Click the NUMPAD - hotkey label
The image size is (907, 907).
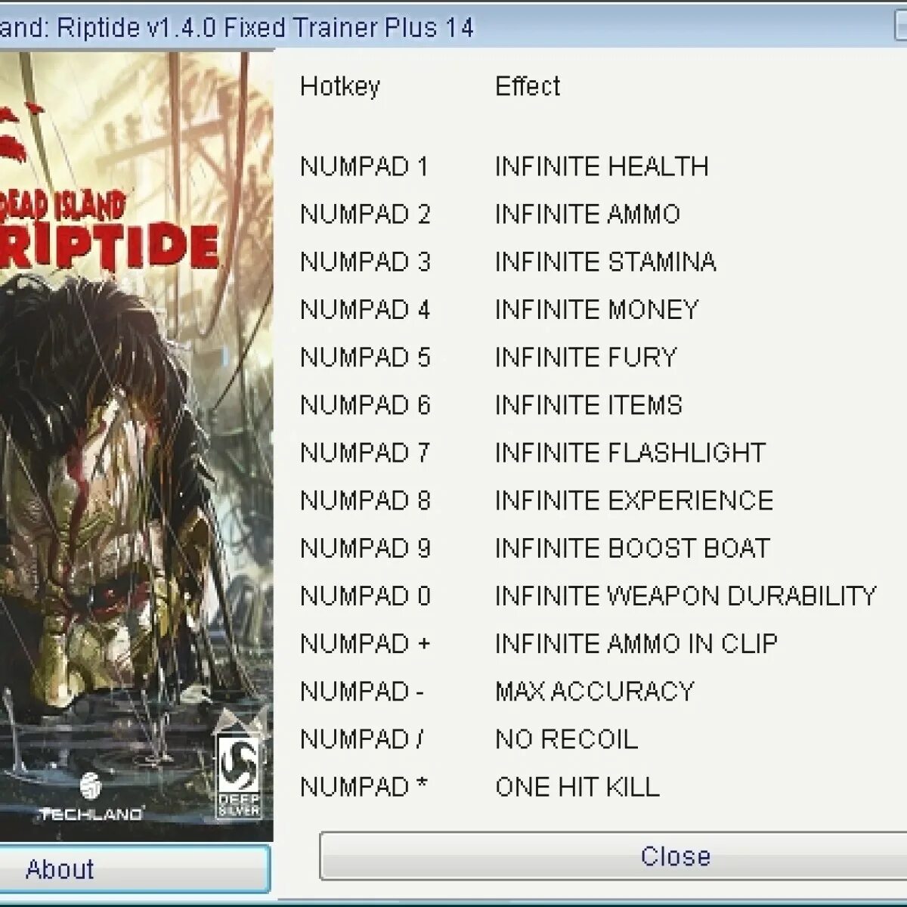(x=362, y=691)
